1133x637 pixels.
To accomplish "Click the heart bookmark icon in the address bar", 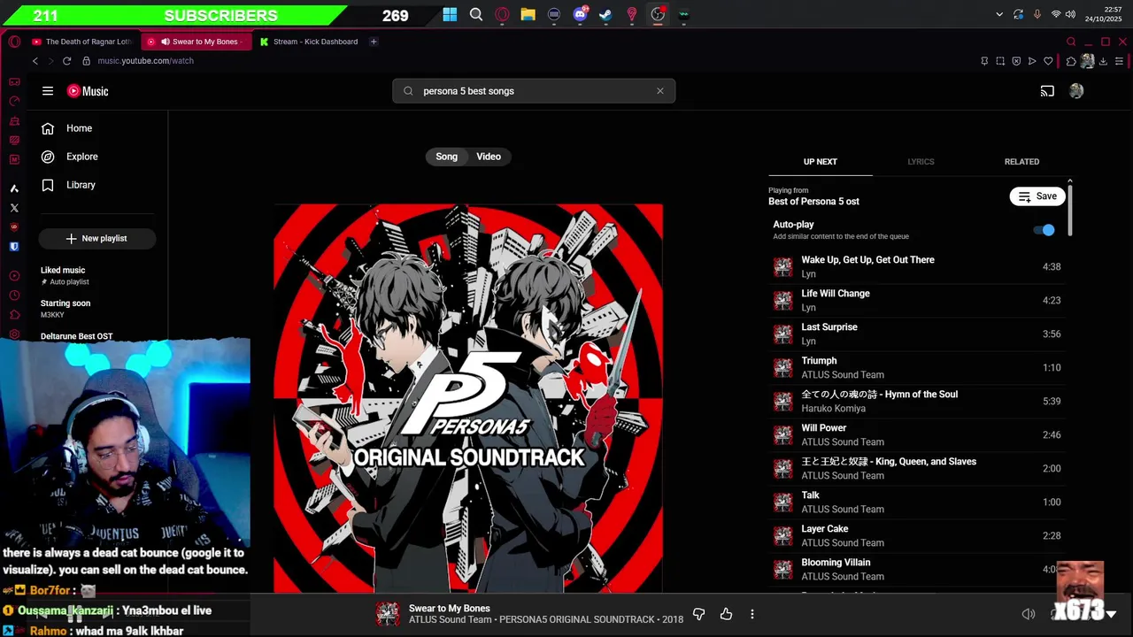I will 1048,61.
